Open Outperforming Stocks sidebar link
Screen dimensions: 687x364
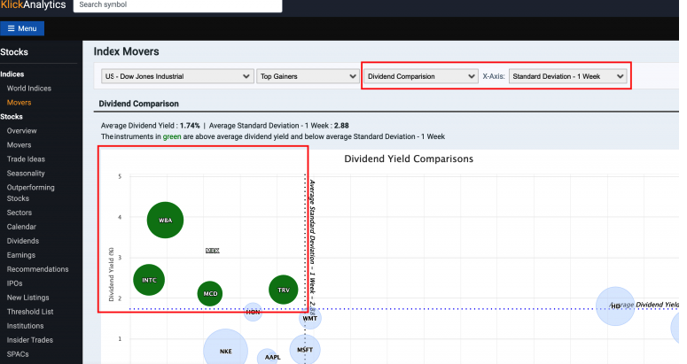[x=31, y=193]
